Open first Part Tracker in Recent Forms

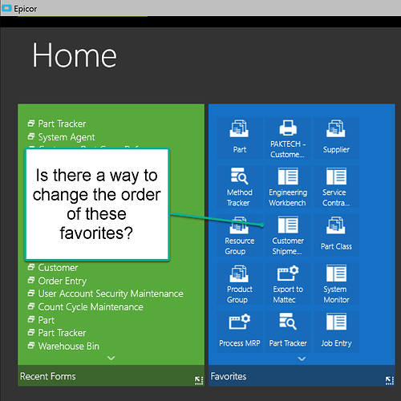pyautogui.click(x=57, y=124)
